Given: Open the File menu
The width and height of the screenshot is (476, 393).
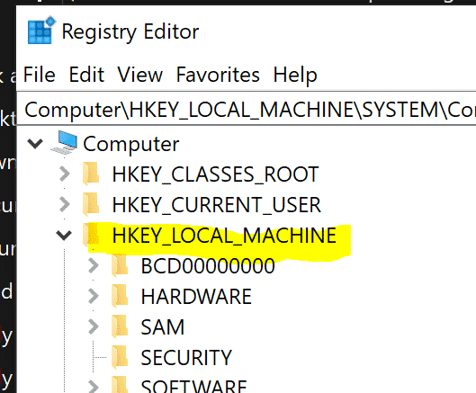Looking at the screenshot, I should [40, 75].
